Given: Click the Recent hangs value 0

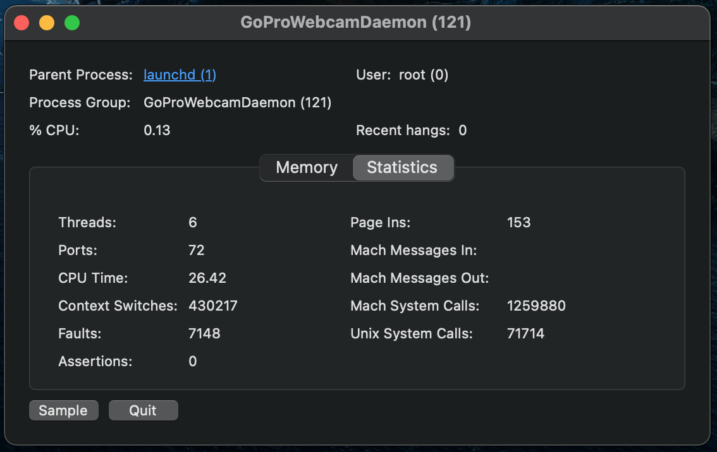Looking at the screenshot, I should coord(463,131).
